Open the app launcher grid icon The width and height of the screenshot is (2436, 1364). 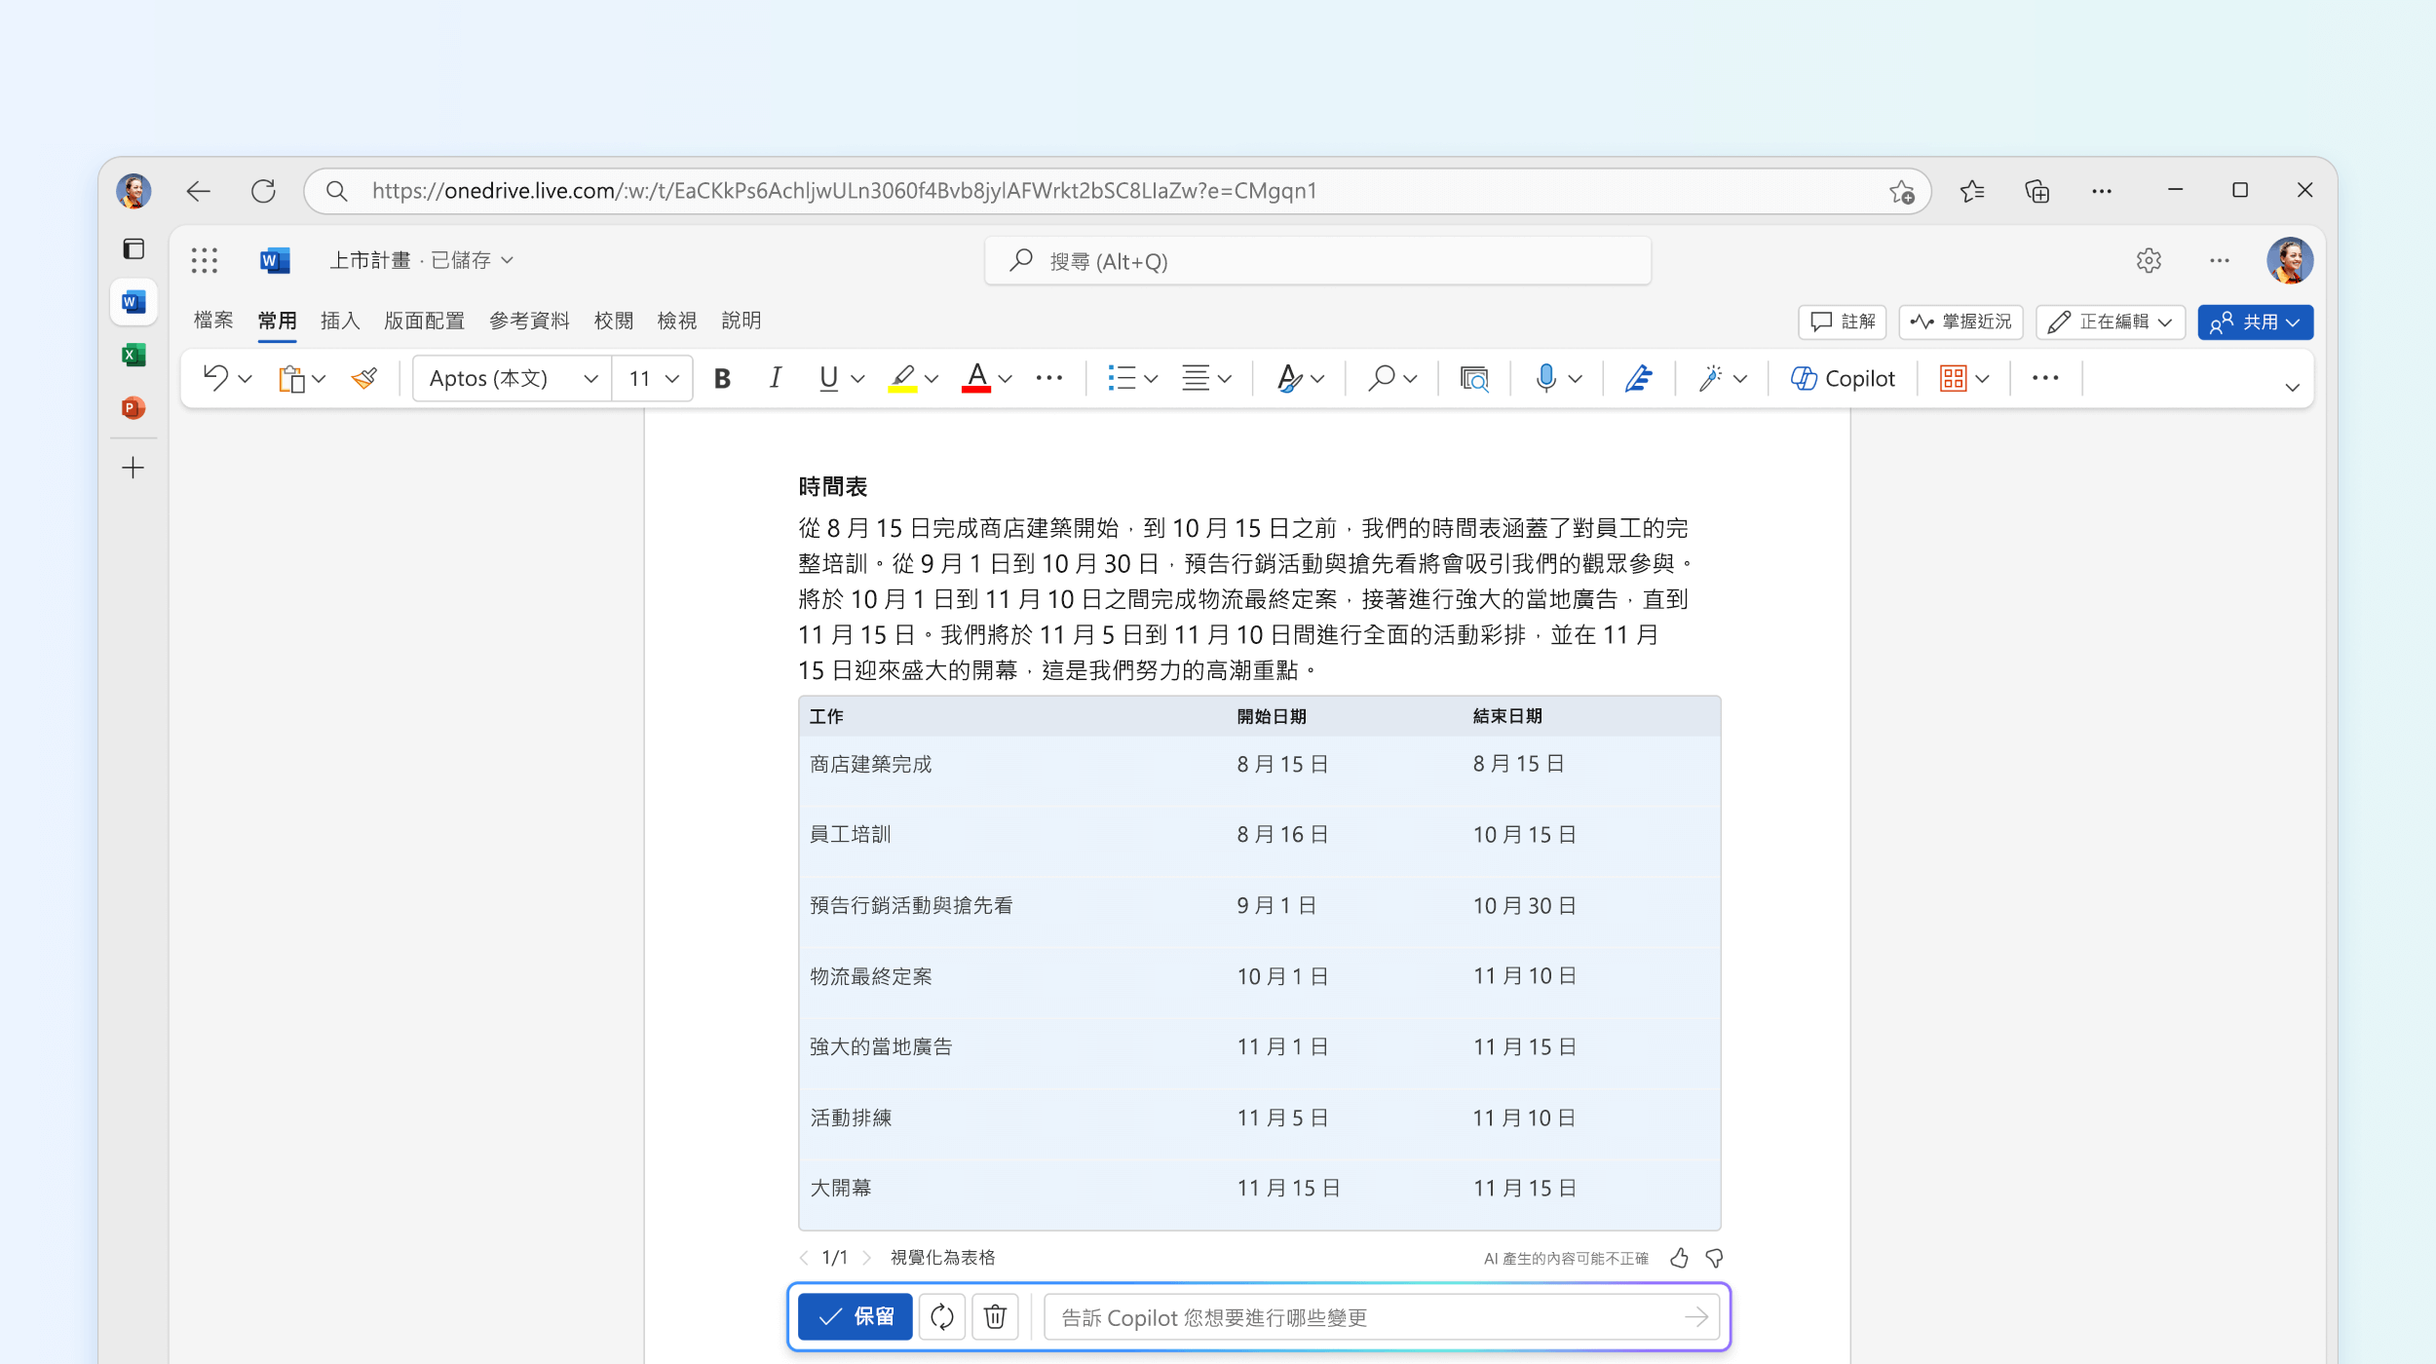(205, 260)
